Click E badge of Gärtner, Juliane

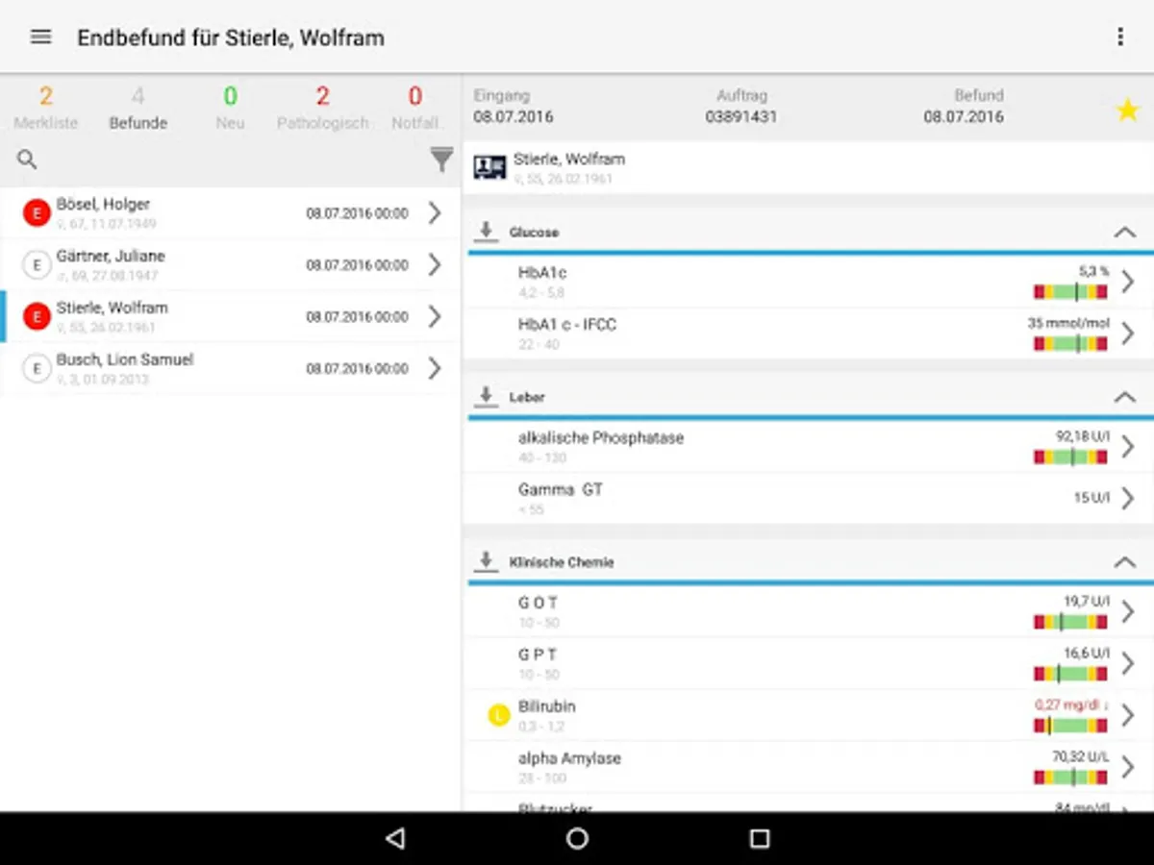click(37, 265)
